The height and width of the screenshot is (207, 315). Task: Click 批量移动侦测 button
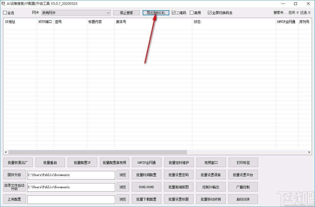coord(211,199)
